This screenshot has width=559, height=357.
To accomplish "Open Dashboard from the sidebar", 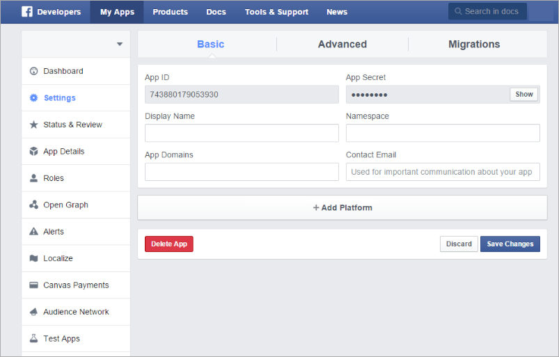I will pos(76,71).
